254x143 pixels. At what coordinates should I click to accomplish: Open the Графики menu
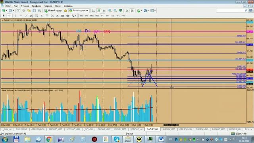point(37,6)
